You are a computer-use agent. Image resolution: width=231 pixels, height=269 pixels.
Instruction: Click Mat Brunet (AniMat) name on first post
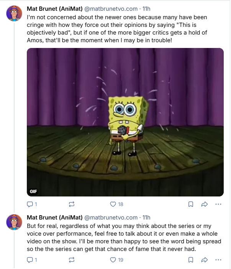55,8
